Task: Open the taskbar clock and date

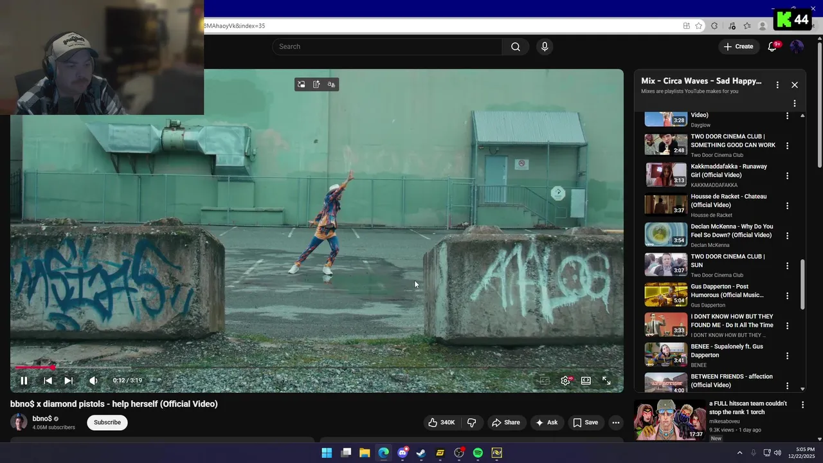Action: pos(802,453)
